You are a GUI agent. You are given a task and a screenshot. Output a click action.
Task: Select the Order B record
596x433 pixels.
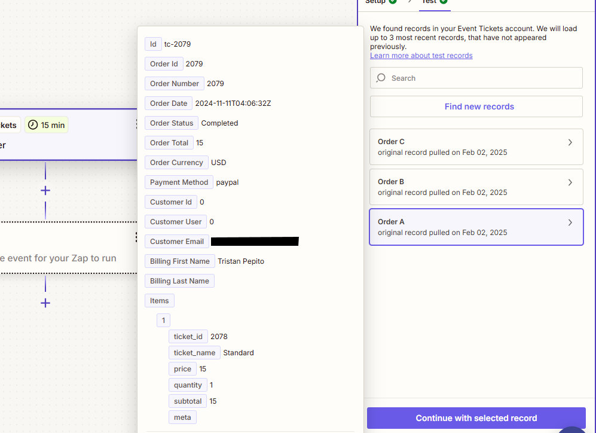tap(476, 187)
